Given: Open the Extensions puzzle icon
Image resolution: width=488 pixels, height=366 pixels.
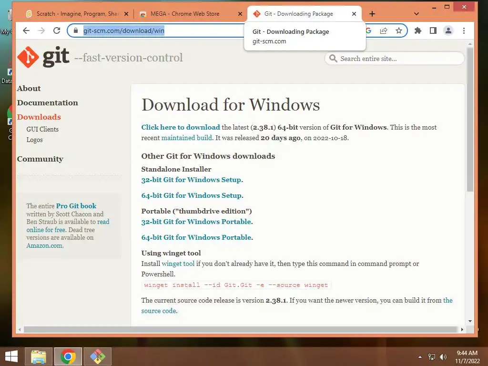Looking at the screenshot, I should point(418,30).
